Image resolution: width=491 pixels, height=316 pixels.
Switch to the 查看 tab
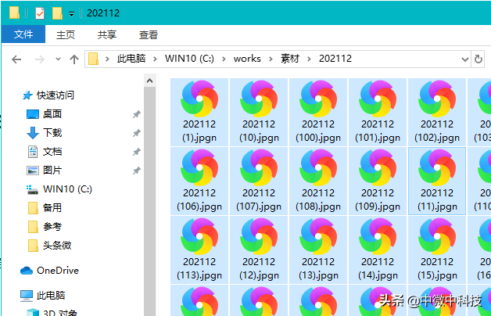[148, 34]
